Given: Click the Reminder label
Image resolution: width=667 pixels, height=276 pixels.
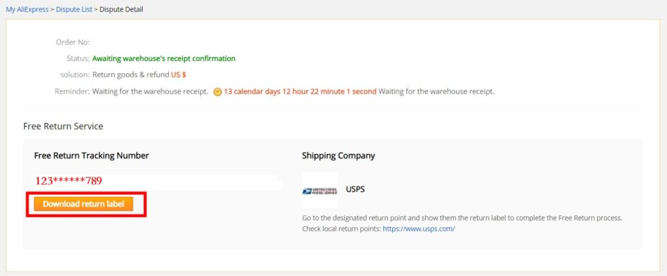Looking at the screenshot, I should click(x=72, y=91).
